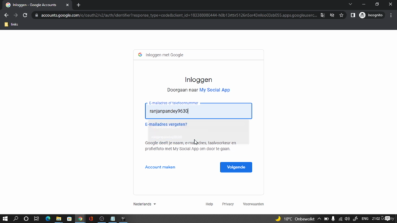Open Office app from taskbar
The height and width of the screenshot is (223, 397).
(x=91, y=219)
